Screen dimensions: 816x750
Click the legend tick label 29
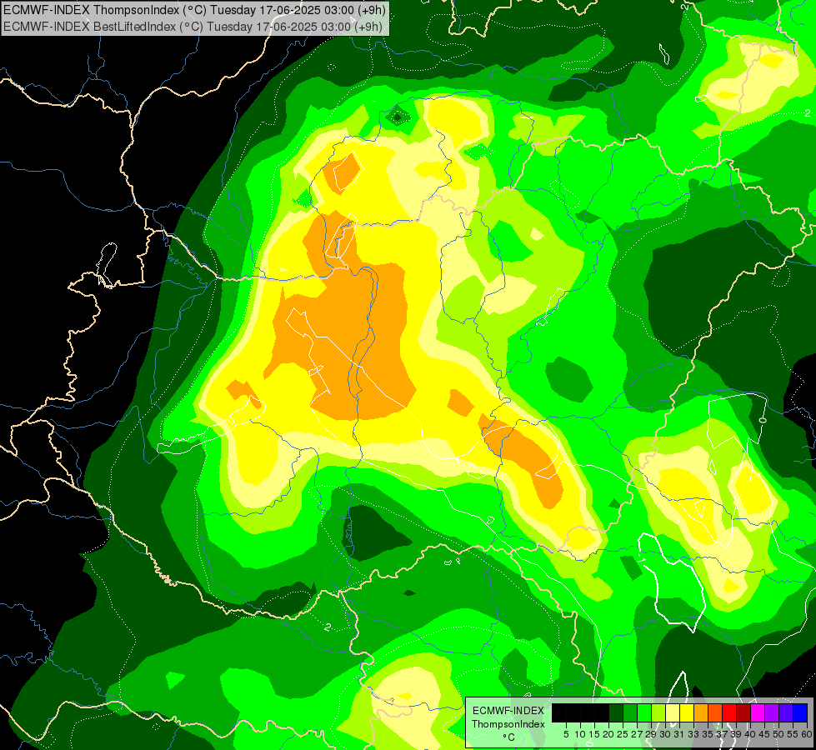pos(651,734)
